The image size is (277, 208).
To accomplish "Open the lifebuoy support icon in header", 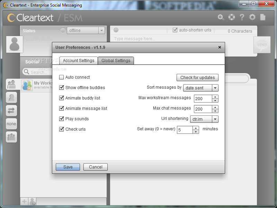I will click(232, 17).
